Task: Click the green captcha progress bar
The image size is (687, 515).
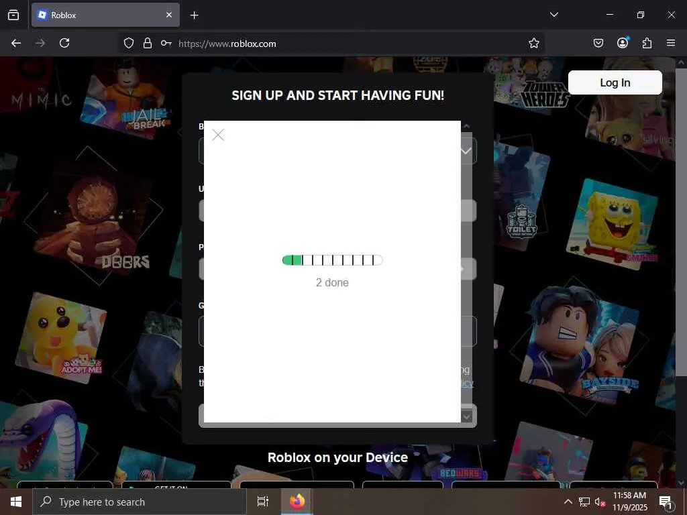Action: 333,260
